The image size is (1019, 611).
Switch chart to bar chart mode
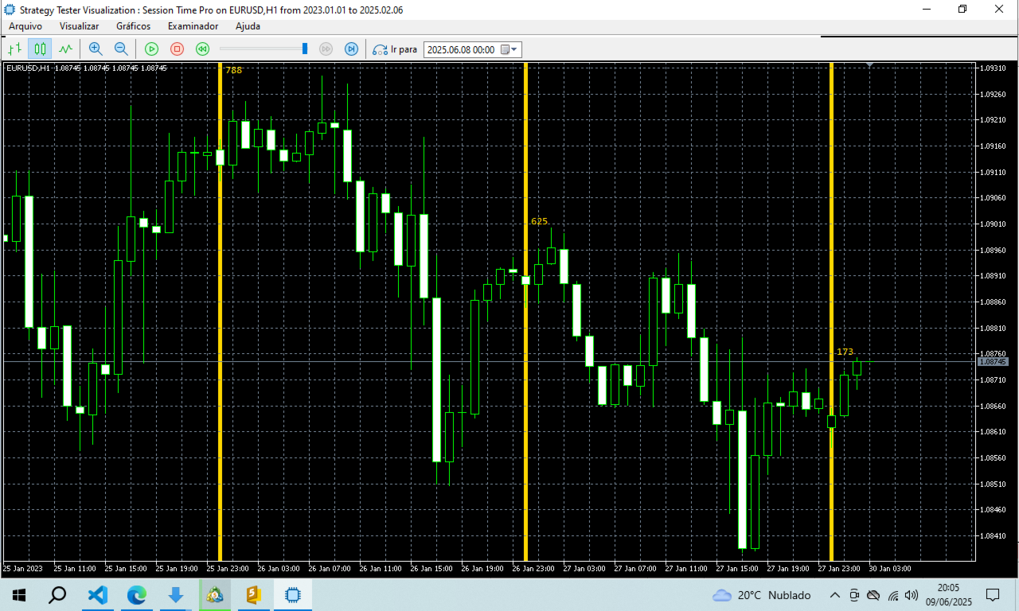pos(14,49)
